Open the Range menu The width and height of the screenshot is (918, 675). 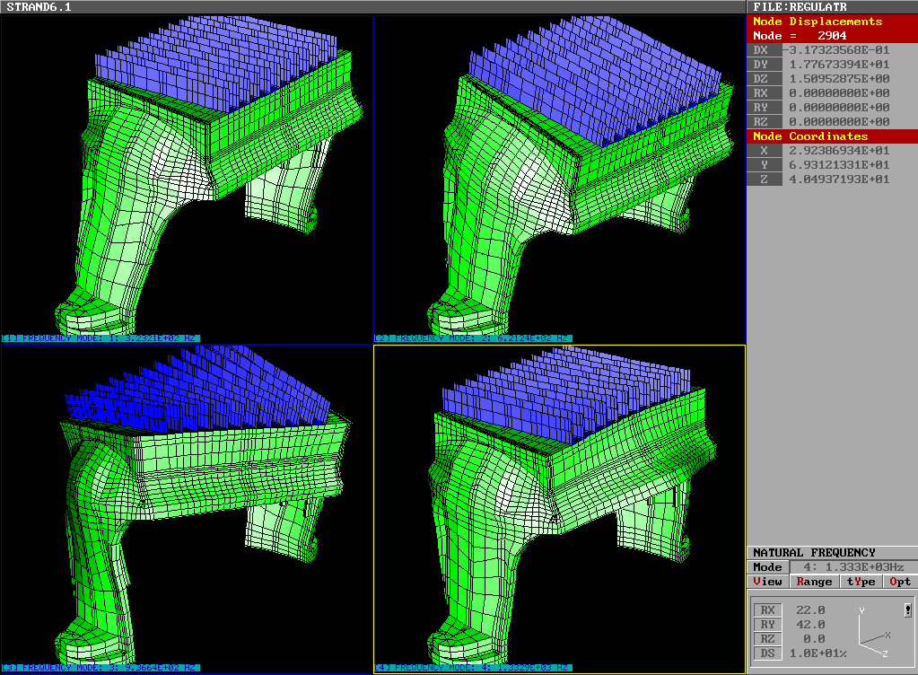coord(814,582)
